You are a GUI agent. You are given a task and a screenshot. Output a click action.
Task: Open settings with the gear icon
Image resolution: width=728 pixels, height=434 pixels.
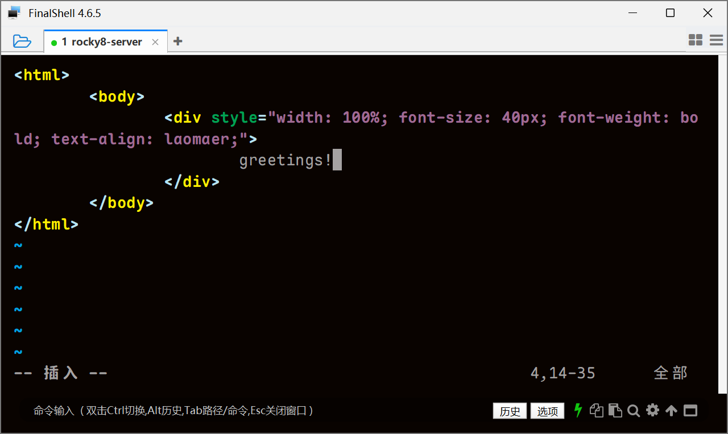pos(652,410)
